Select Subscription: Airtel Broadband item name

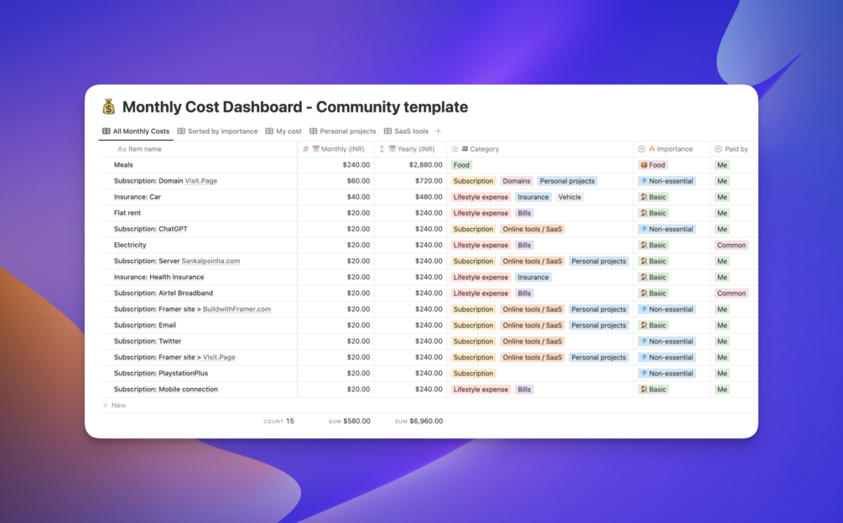click(x=164, y=293)
